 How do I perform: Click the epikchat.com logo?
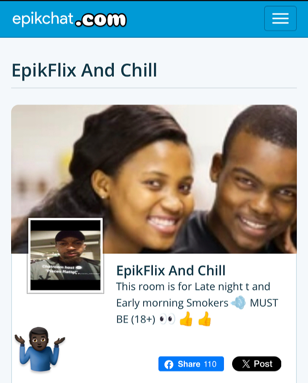[x=69, y=19]
